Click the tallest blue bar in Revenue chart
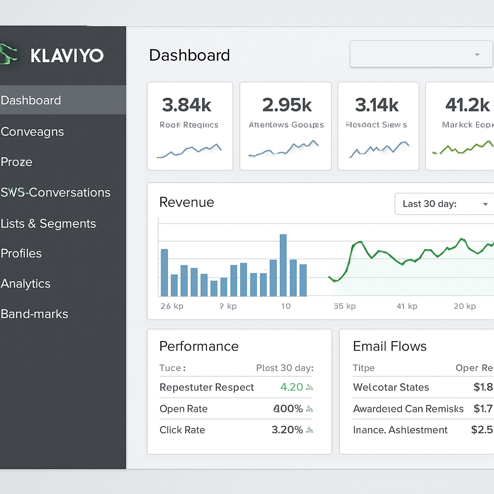Screen dimensions: 494x494 [283, 265]
